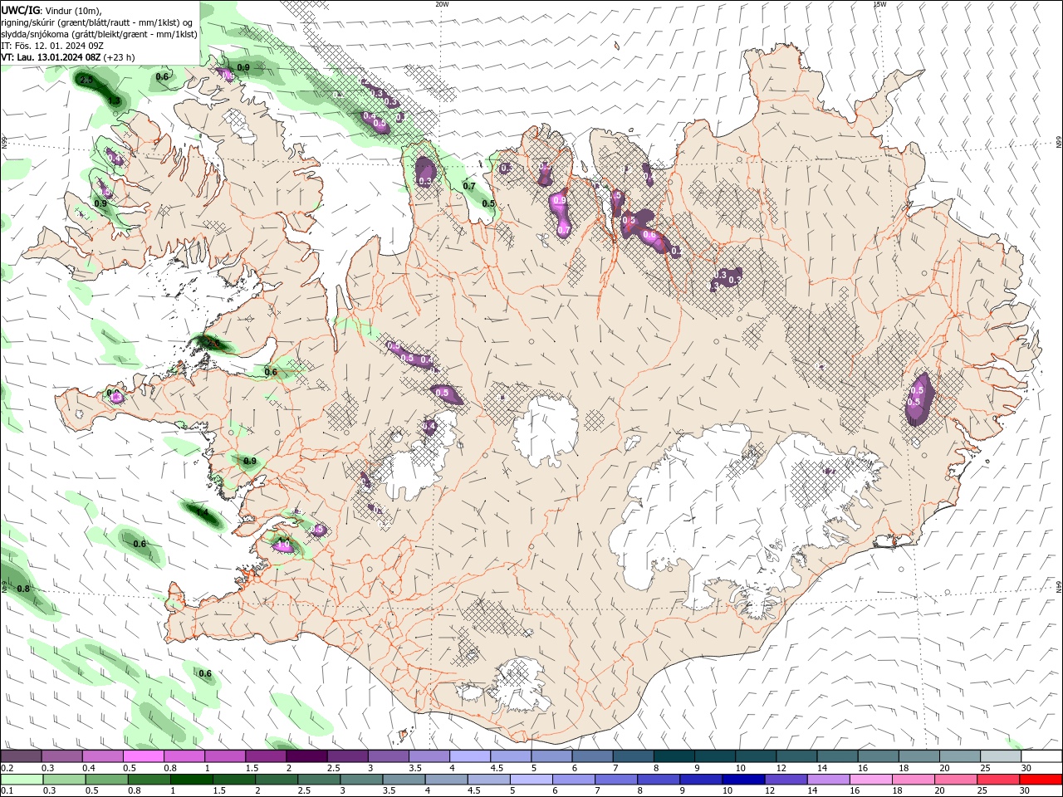Click the light blue 4 snow legend swatch
This screenshot has width=1063, height=797.
pos(469,756)
